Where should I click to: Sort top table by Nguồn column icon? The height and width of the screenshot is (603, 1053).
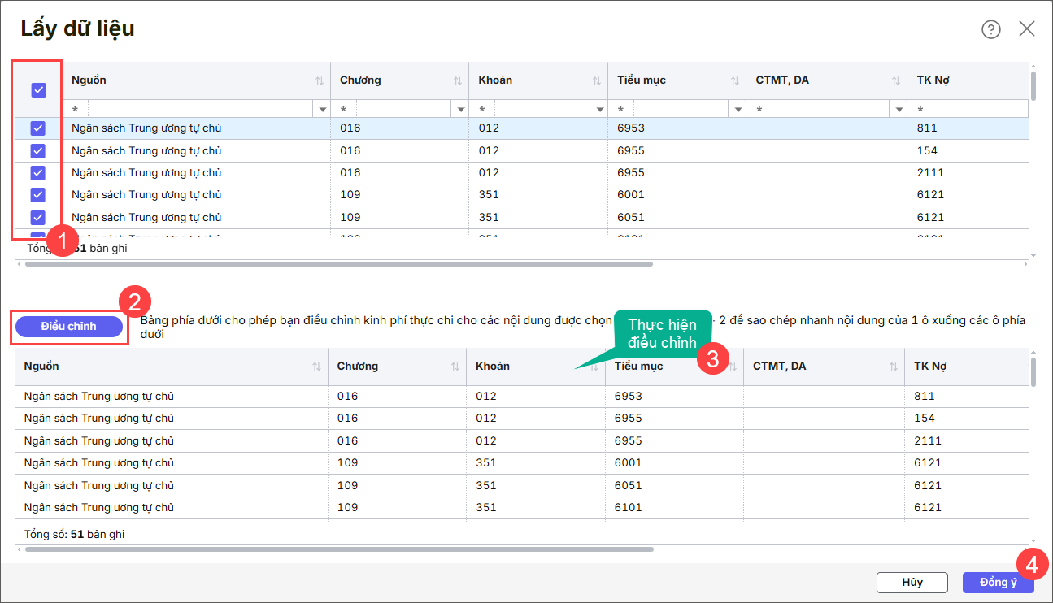pos(319,80)
